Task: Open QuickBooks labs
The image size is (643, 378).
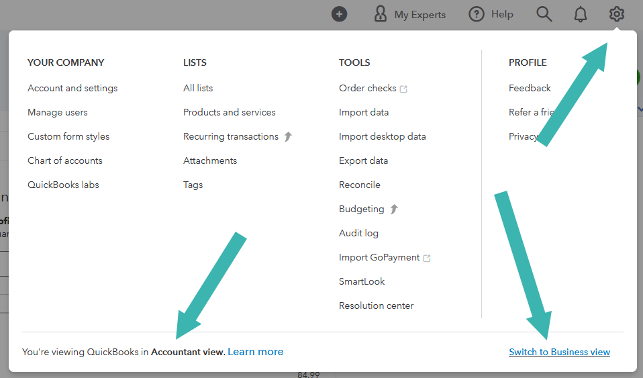Action: [63, 185]
